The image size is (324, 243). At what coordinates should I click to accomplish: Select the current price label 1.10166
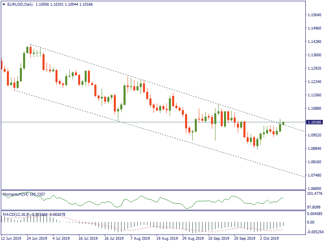[x=314, y=122]
